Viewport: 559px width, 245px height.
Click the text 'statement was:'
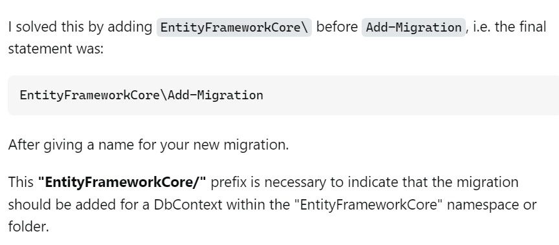click(x=56, y=48)
